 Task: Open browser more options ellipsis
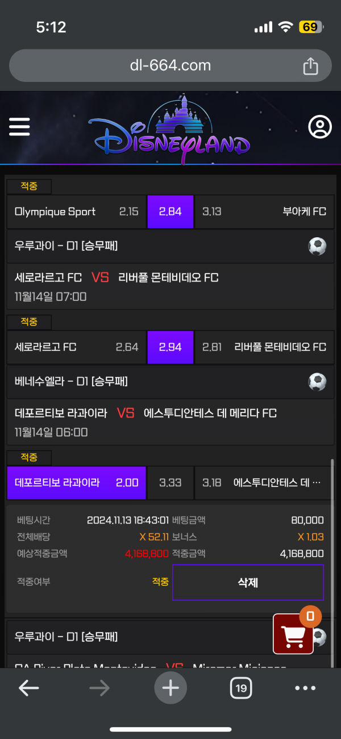coord(305,688)
